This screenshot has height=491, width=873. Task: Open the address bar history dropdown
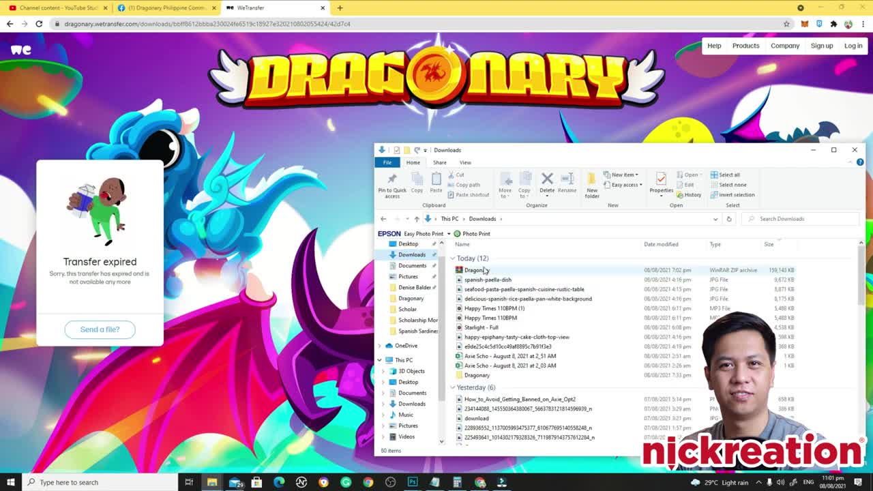click(x=715, y=219)
